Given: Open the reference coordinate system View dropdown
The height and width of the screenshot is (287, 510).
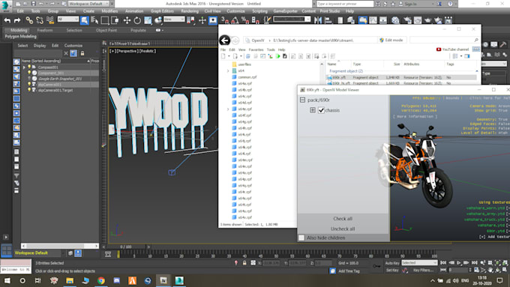Looking at the screenshot, I should (174, 19).
